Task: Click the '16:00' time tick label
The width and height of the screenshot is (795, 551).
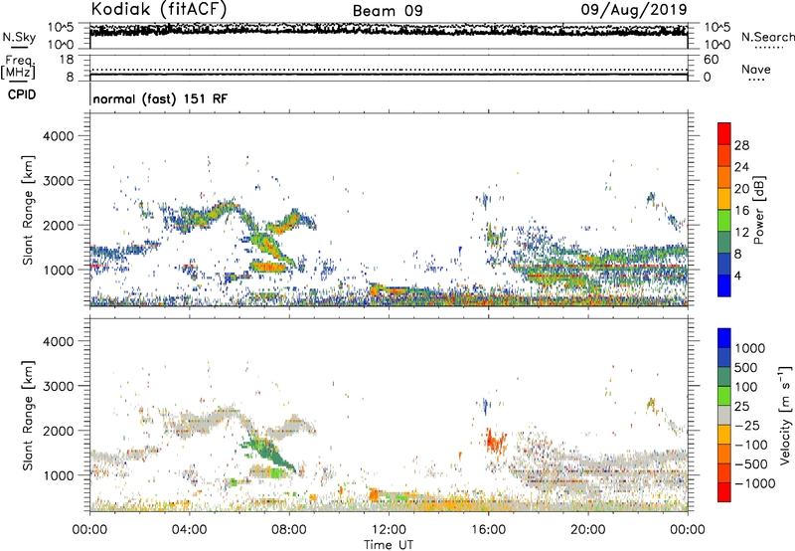Action: (488, 530)
